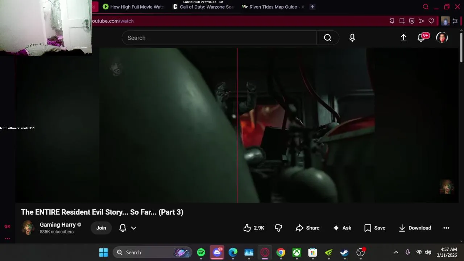Open a new browser tab with plus
This screenshot has width=464, height=261.
point(312,7)
